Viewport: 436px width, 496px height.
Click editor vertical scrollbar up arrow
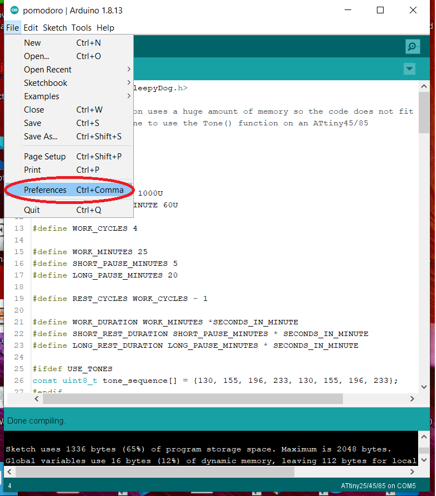click(424, 86)
